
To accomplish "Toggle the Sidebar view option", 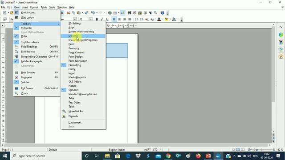I will click(37, 82).
